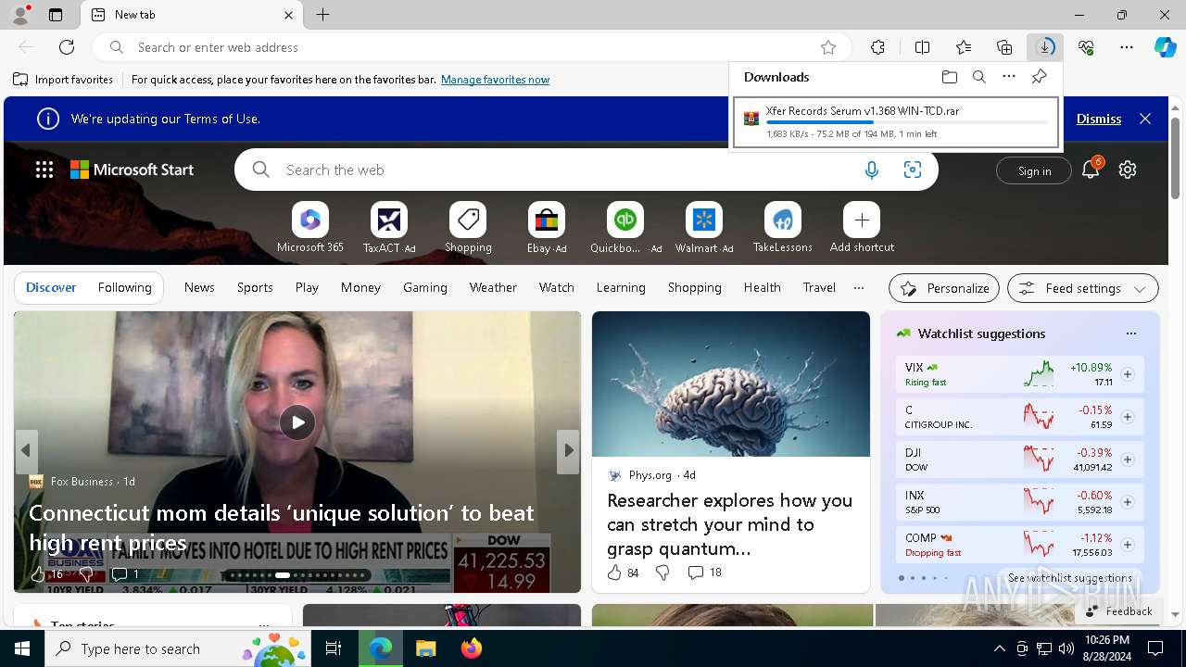Open Split screen view
This screenshot has height=667, width=1186.
point(922,47)
